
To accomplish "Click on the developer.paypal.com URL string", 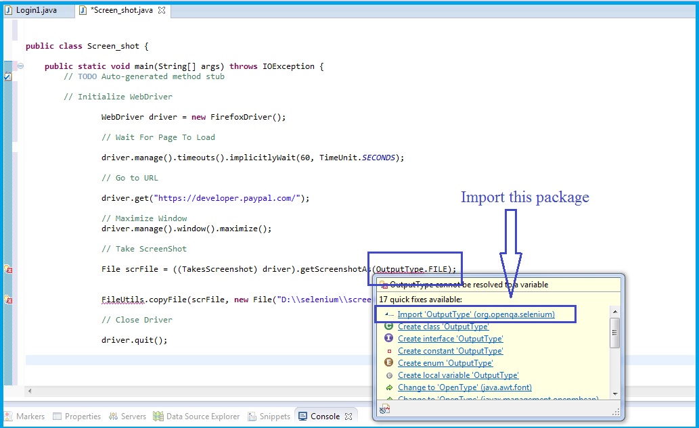I will tap(227, 198).
